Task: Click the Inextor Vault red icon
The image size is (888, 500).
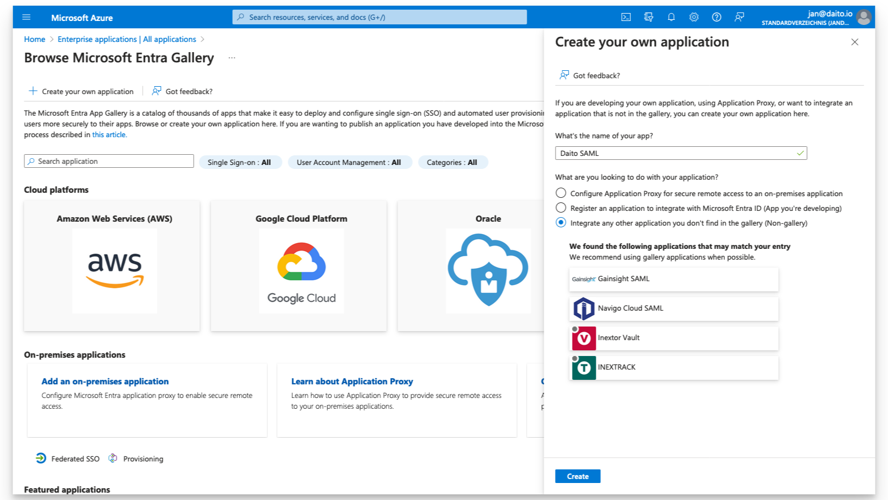Action: 584,338
